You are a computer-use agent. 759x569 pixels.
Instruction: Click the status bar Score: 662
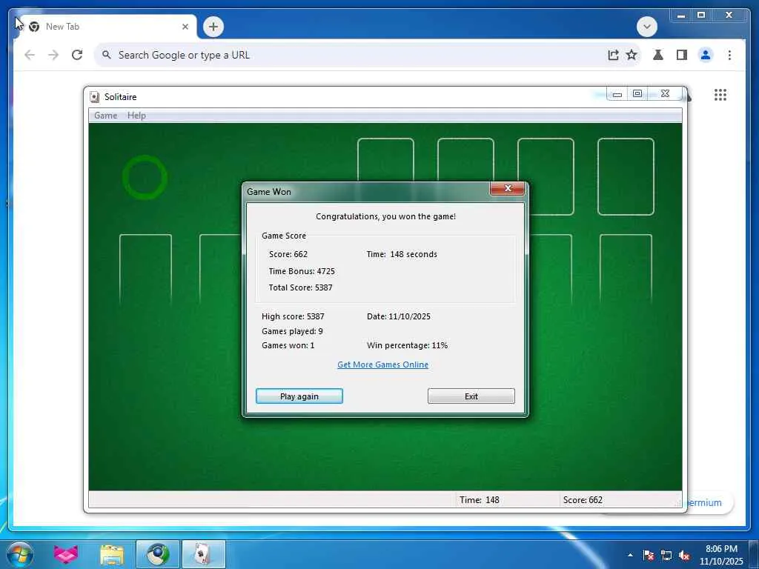(x=583, y=500)
